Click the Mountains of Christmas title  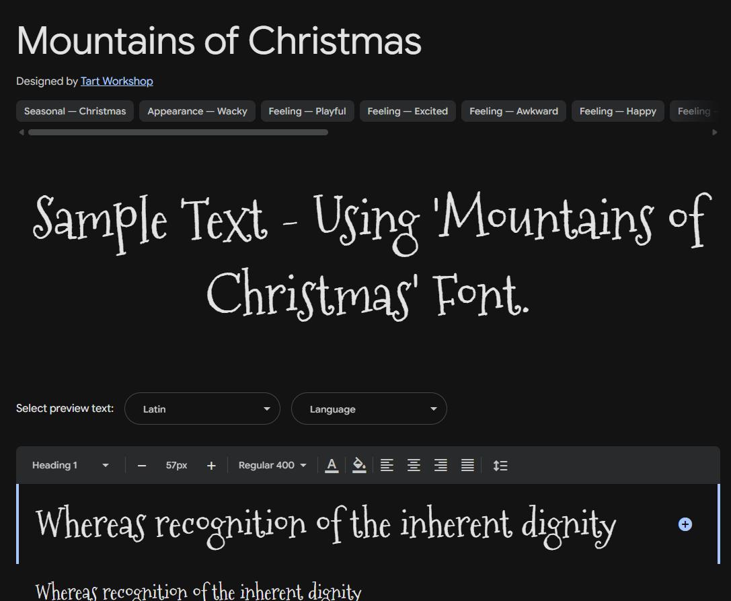(x=219, y=41)
